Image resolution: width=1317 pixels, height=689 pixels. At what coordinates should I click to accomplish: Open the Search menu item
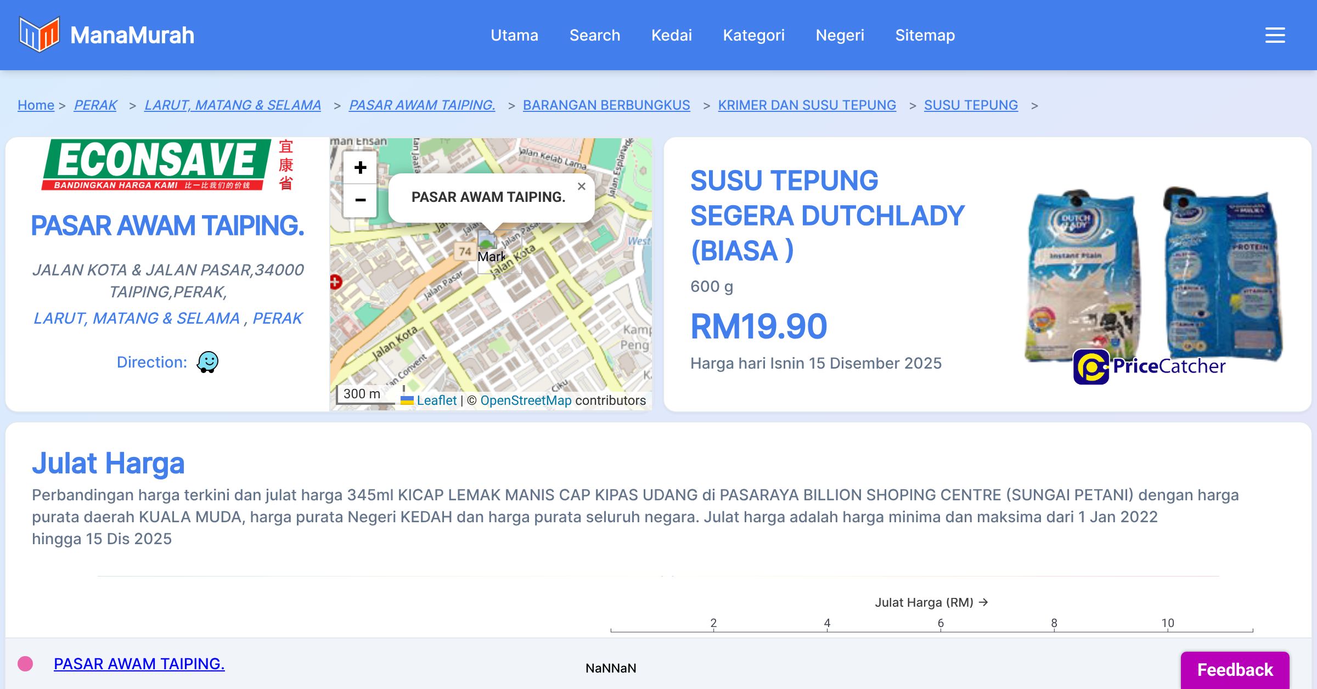tap(595, 35)
